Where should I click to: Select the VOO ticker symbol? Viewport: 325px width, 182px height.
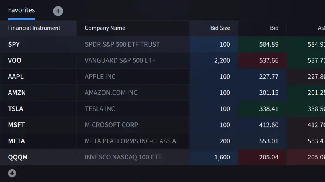pos(15,60)
